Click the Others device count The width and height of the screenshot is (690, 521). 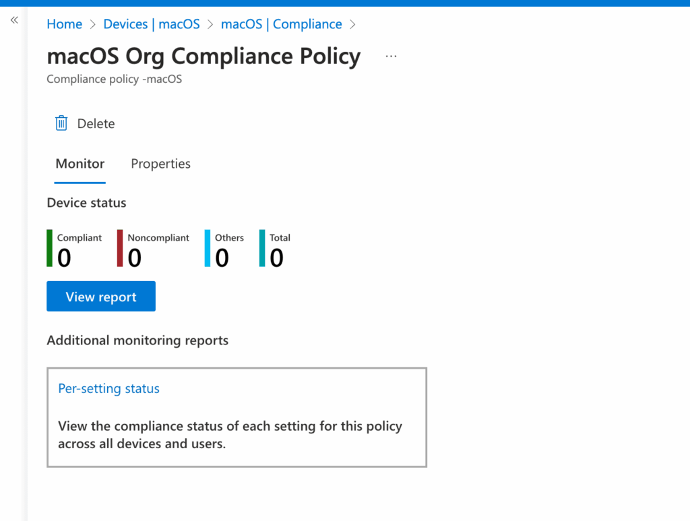click(x=221, y=257)
